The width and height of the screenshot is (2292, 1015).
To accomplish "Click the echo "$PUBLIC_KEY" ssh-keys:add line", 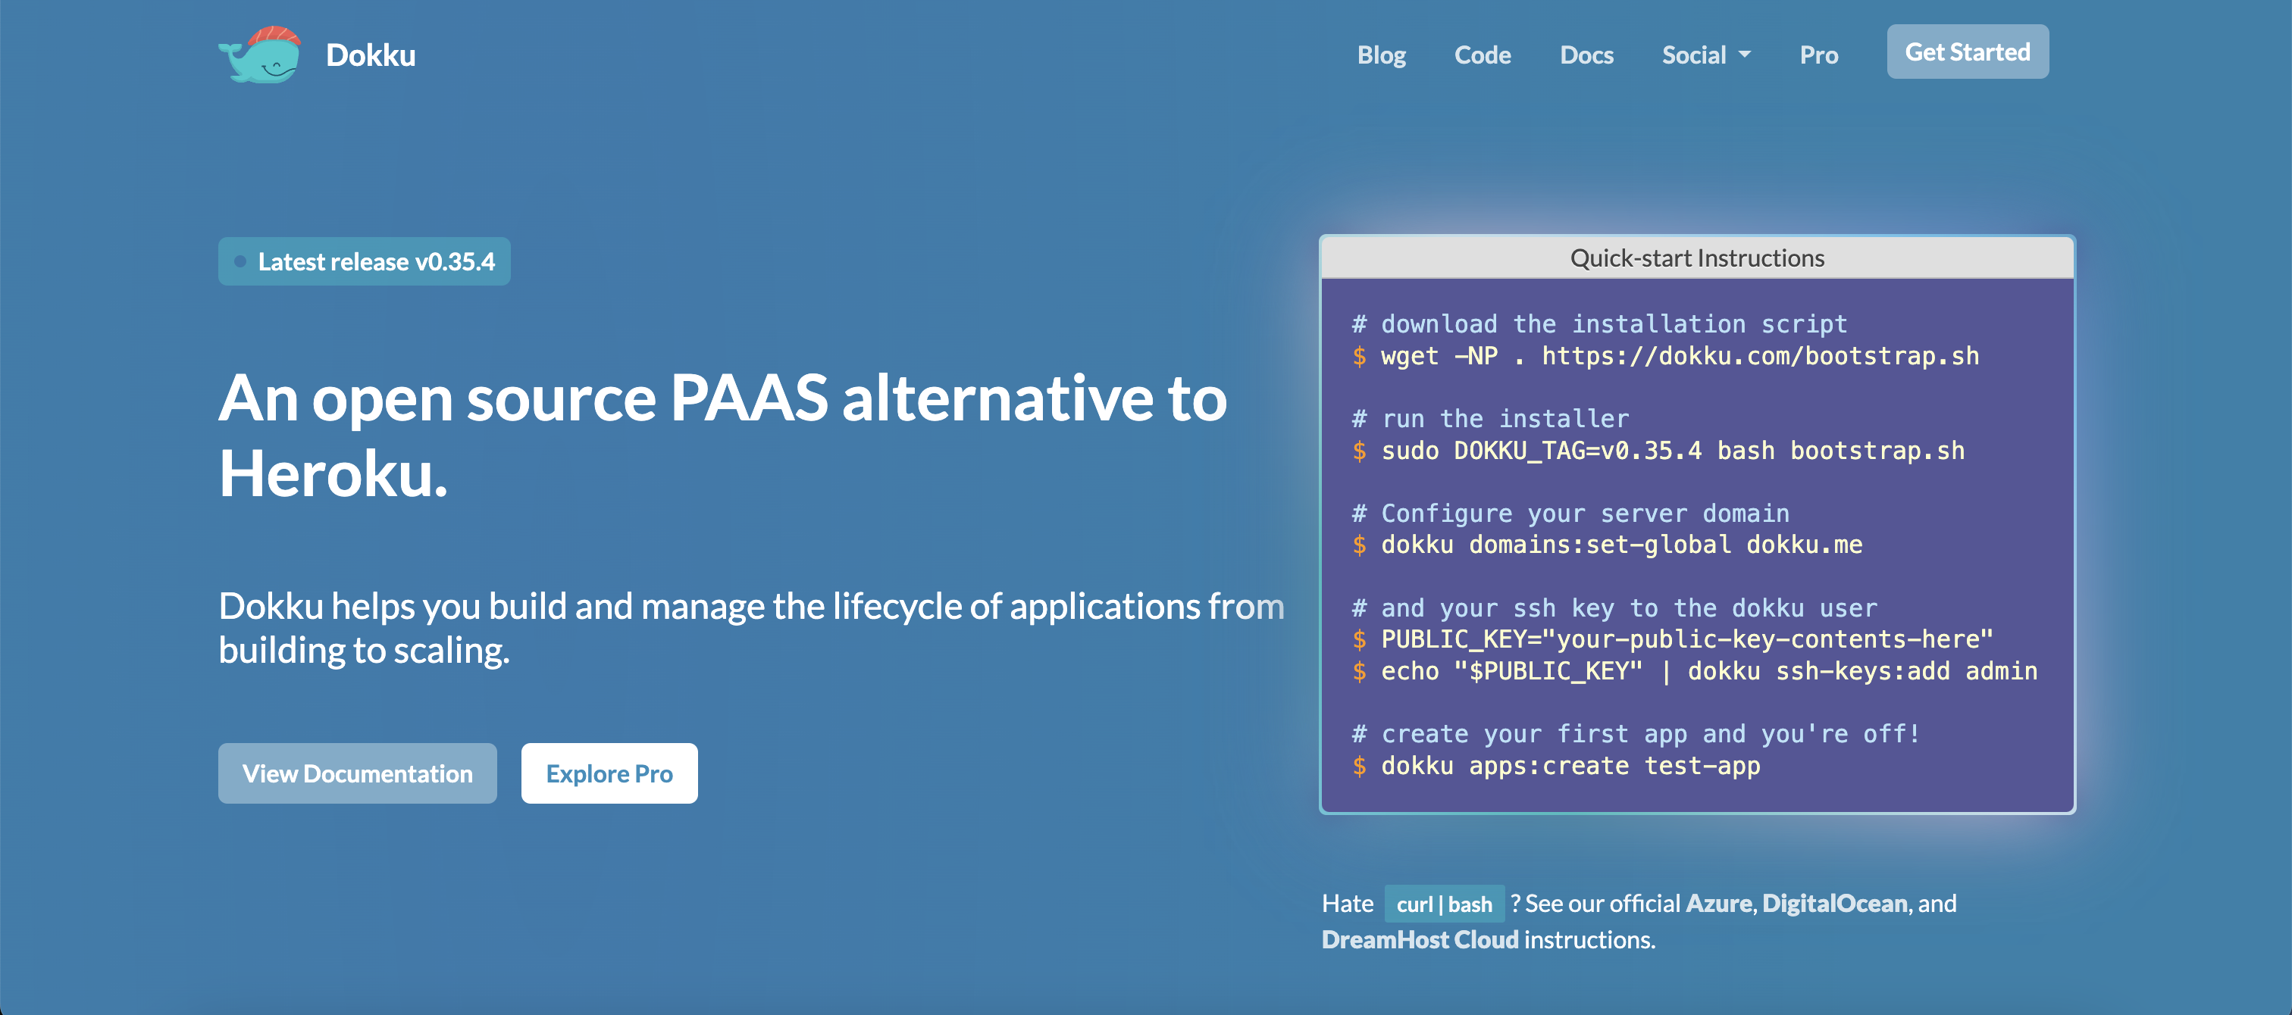I will [x=1695, y=671].
